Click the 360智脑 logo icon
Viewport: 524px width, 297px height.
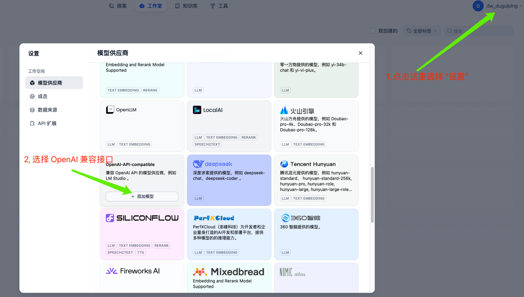point(286,218)
